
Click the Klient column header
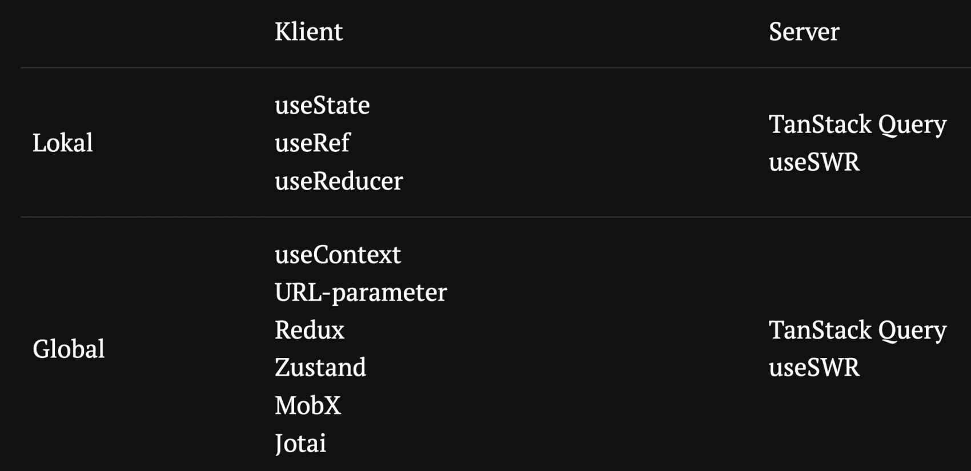[308, 31]
